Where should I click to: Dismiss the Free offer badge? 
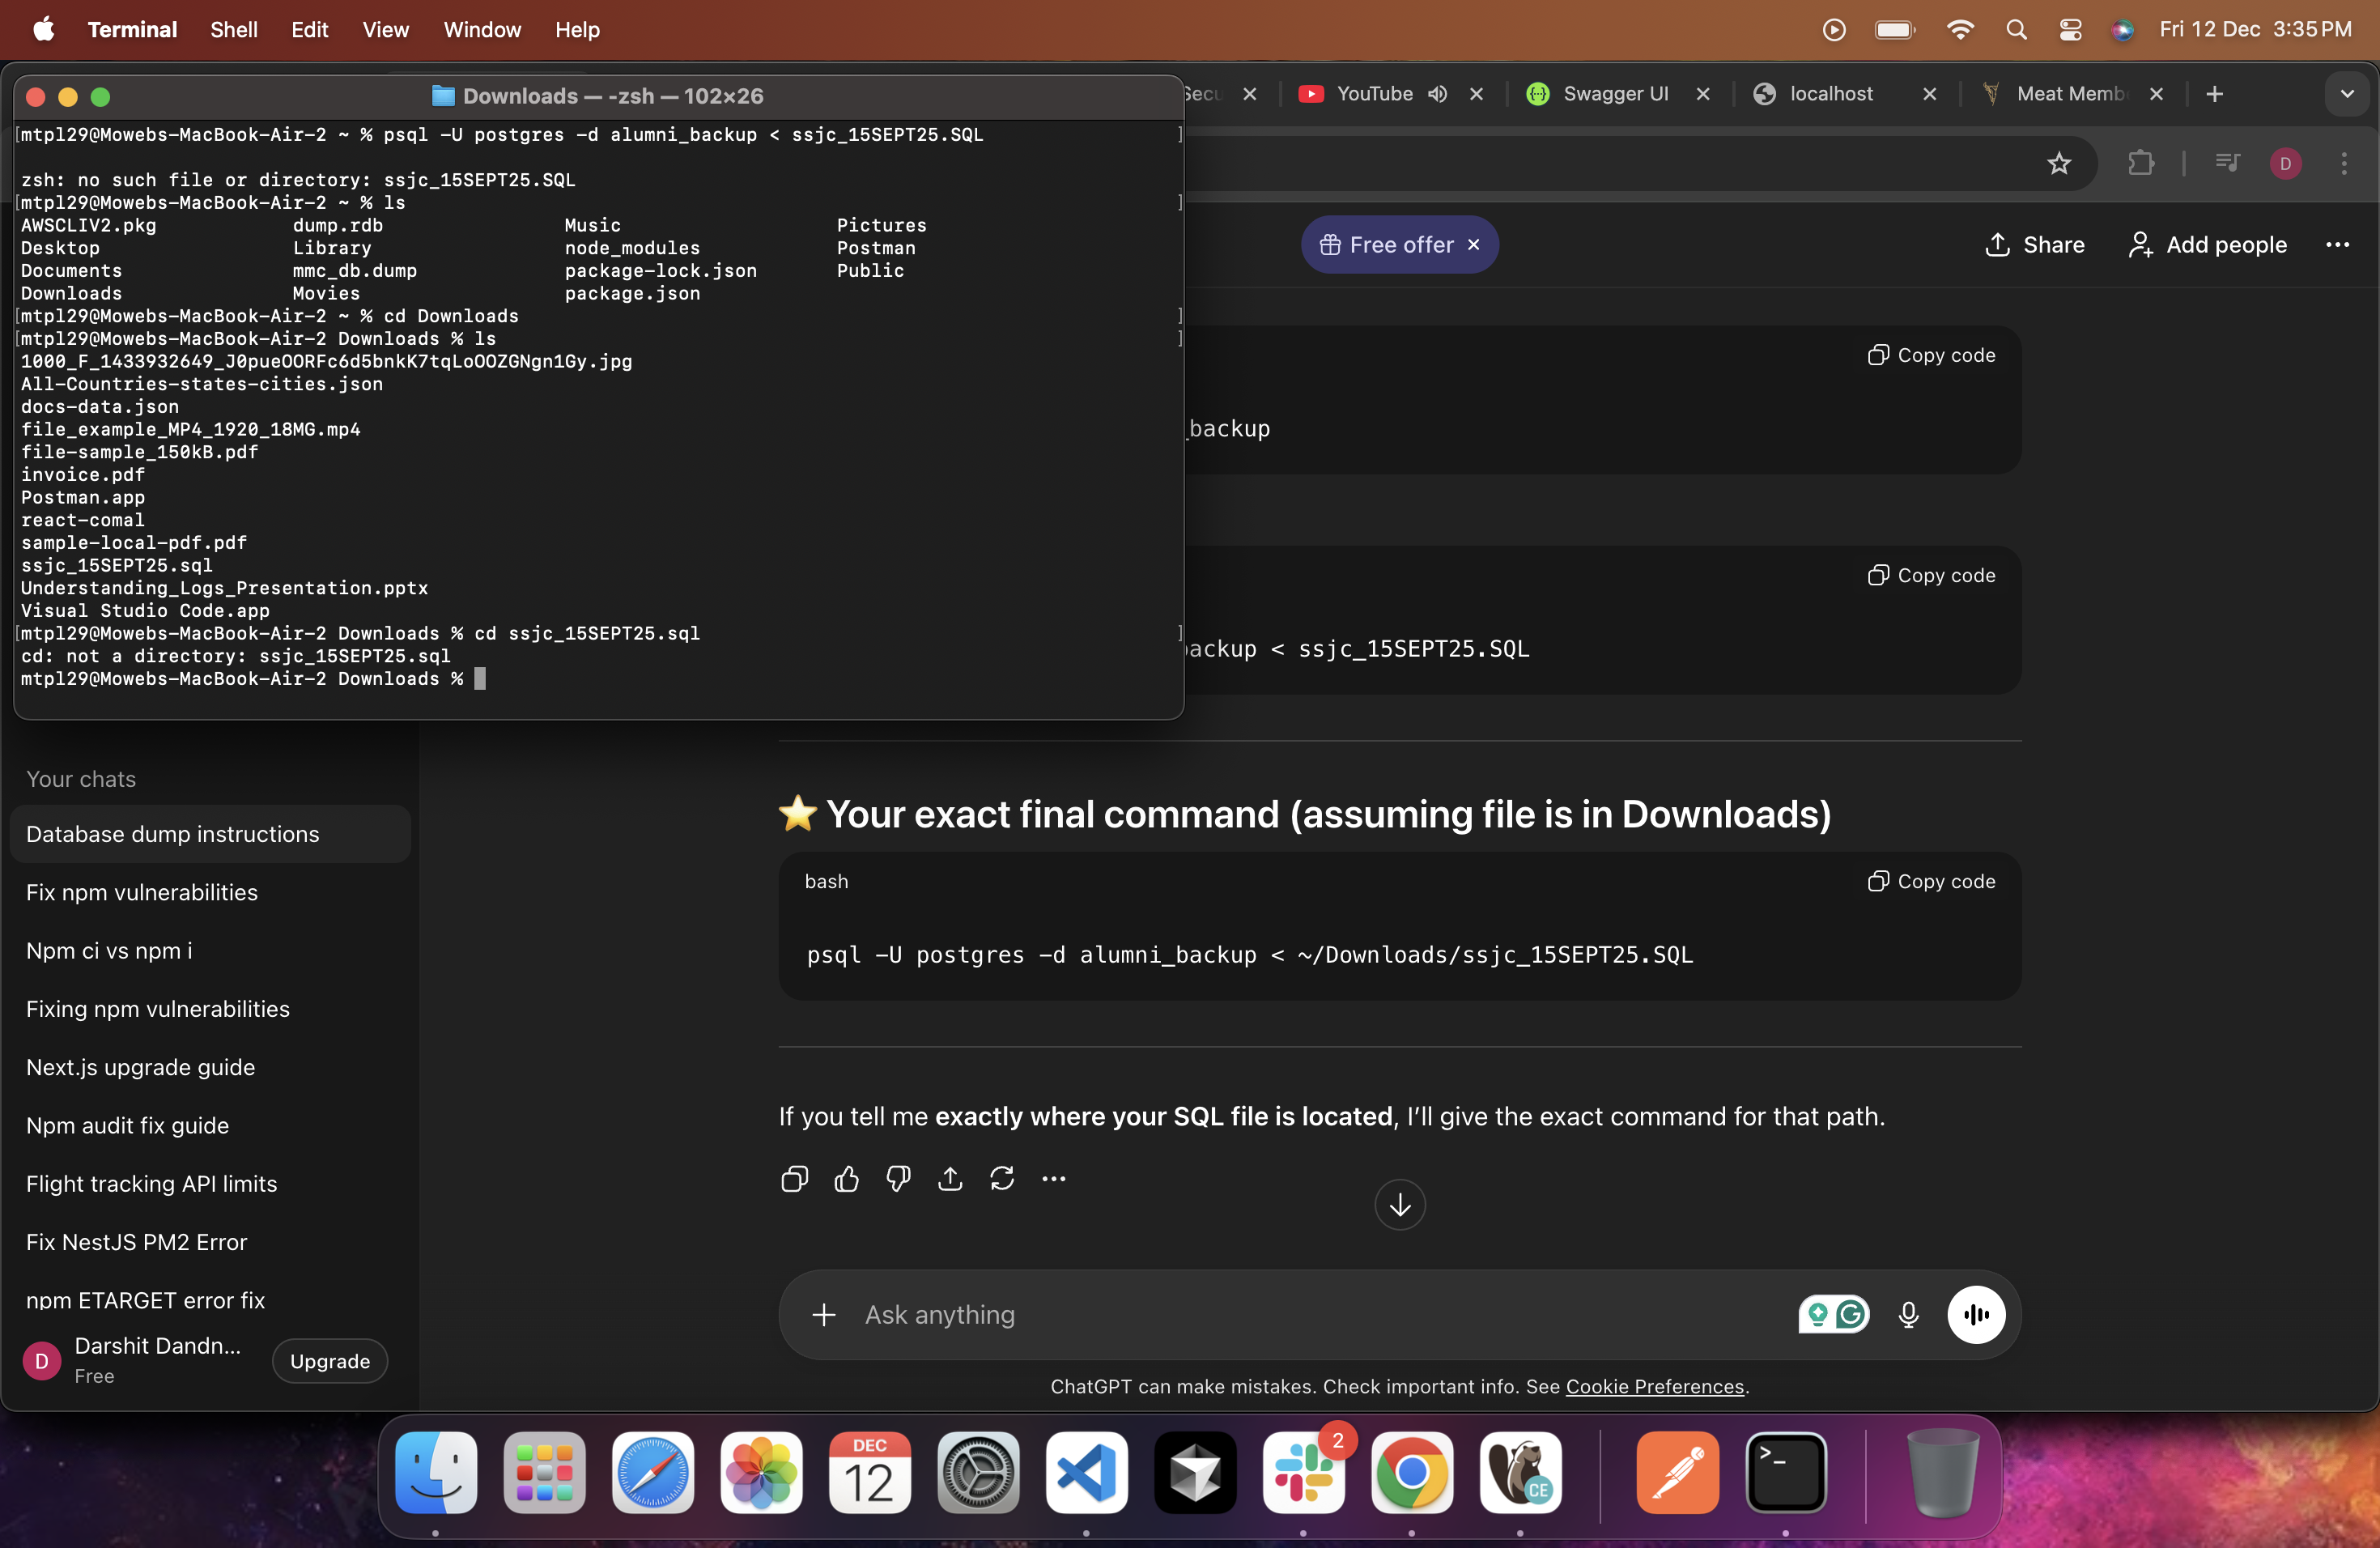coord(1473,245)
